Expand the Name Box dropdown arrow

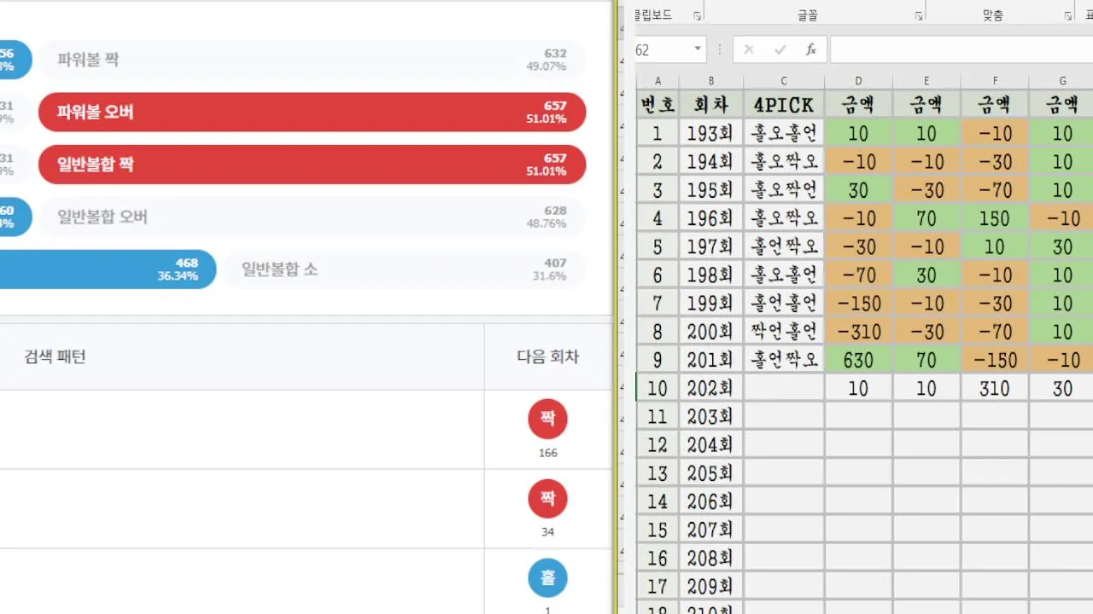coord(697,49)
